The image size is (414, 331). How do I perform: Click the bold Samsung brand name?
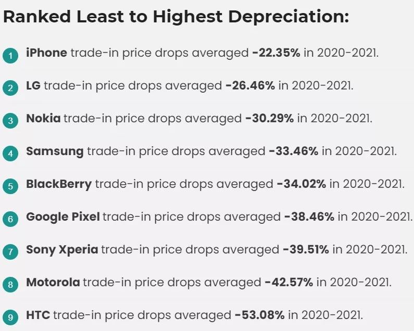(55, 151)
